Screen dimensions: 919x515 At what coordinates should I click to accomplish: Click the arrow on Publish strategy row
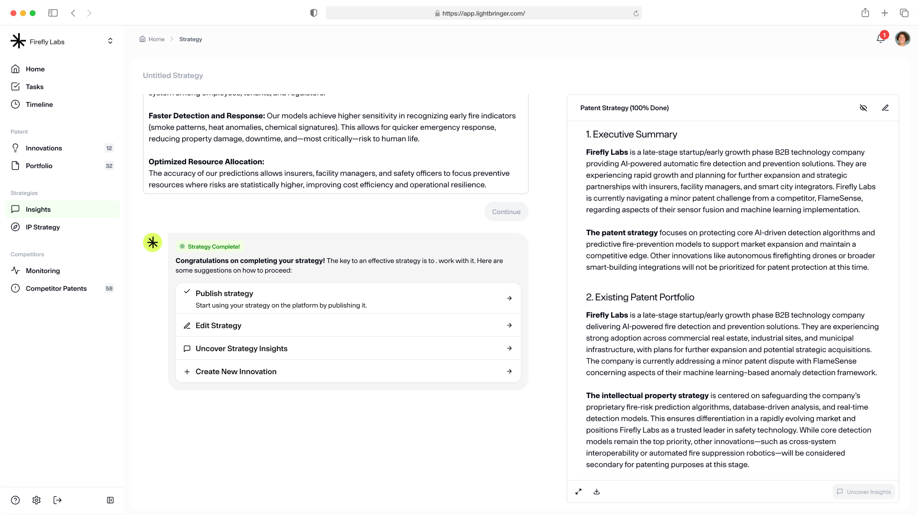click(509, 298)
